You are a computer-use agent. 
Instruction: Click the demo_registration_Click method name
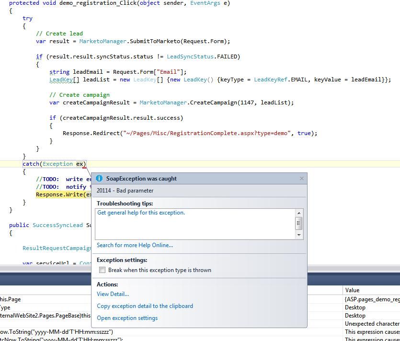98,3
